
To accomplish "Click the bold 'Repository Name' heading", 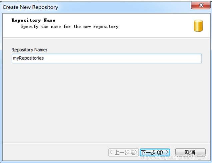I will 33,20.
